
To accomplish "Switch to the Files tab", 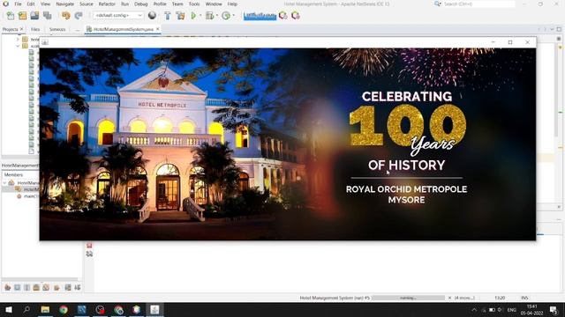I will 35,29.
